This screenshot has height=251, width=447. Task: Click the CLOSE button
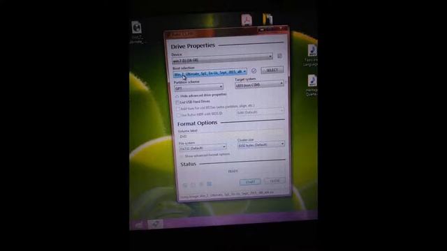(274, 181)
